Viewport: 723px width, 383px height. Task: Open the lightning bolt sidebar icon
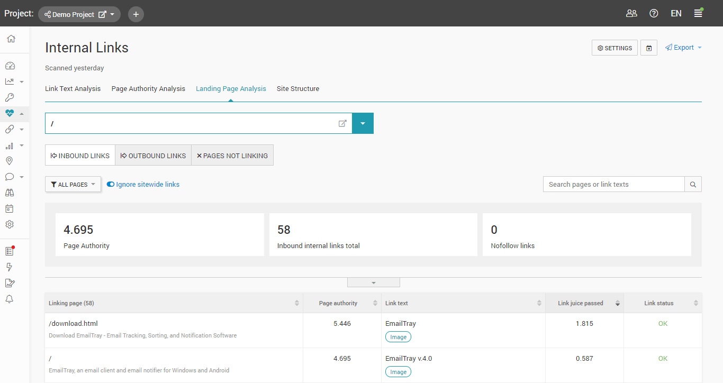tap(10, 267)
